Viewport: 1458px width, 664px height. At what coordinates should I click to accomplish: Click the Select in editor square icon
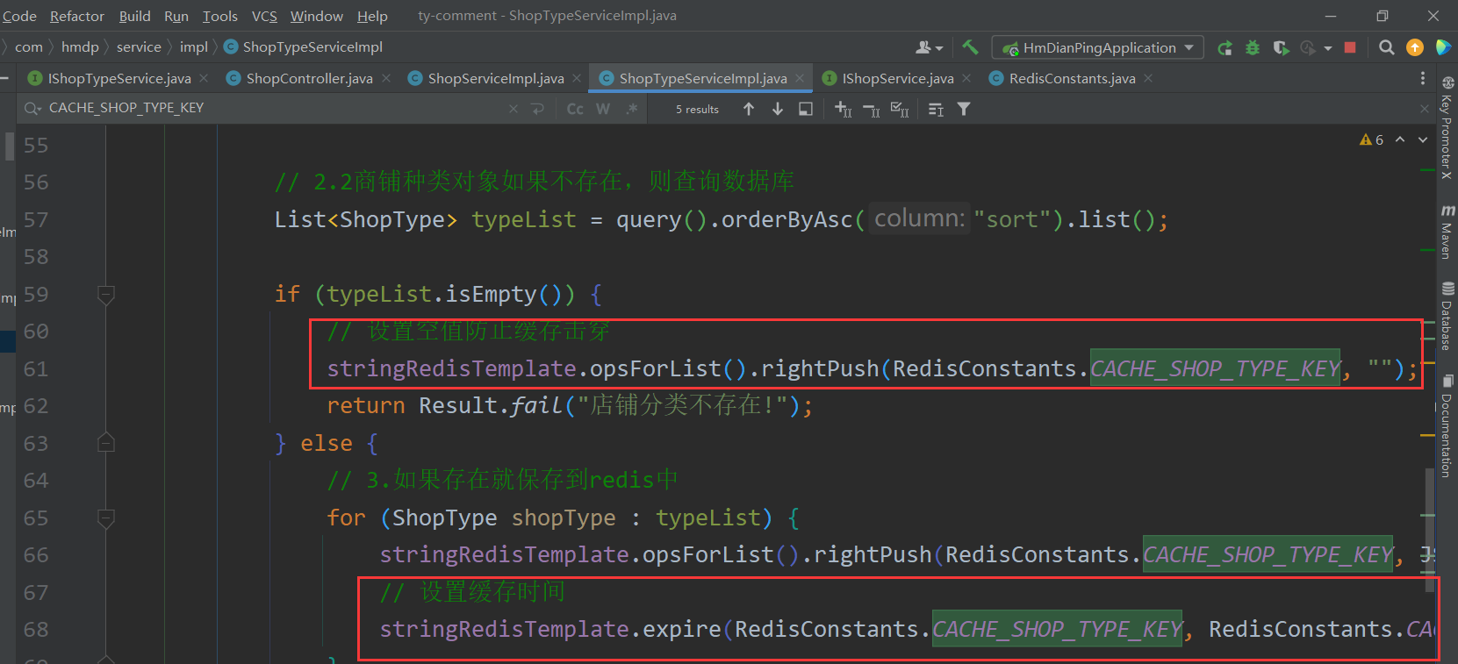pyautogui.click(x=806, y=109)
